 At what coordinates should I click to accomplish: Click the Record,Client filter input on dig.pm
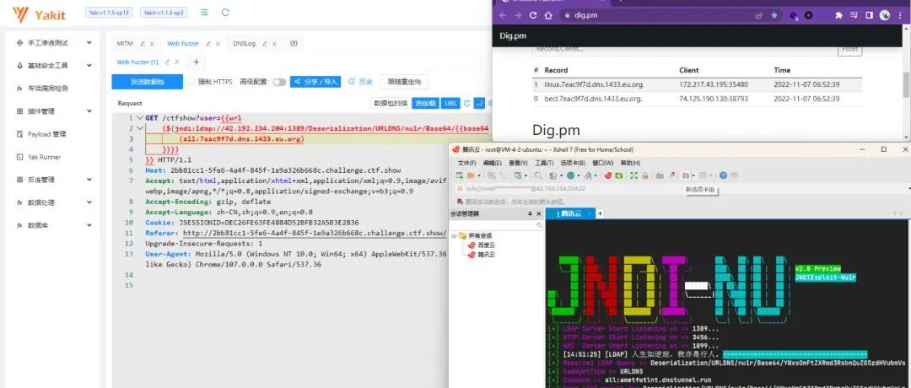coord(684,50)
